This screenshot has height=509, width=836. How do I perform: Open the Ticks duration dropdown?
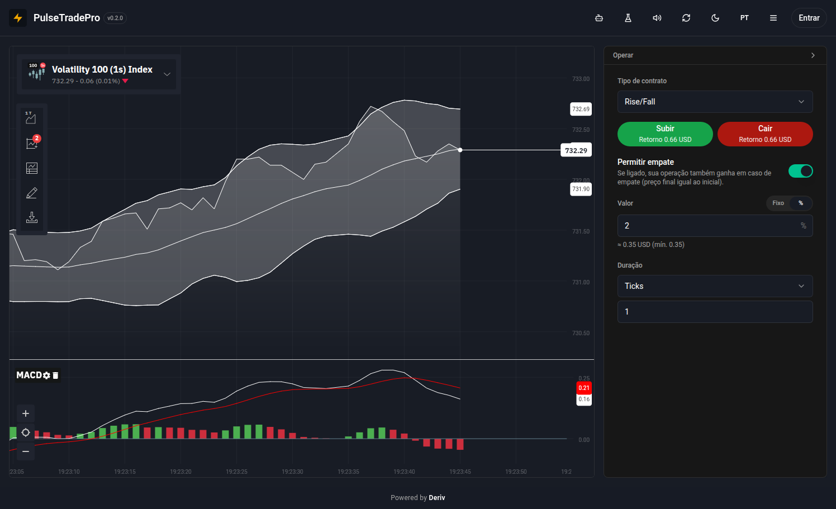(x=715, y=286)
